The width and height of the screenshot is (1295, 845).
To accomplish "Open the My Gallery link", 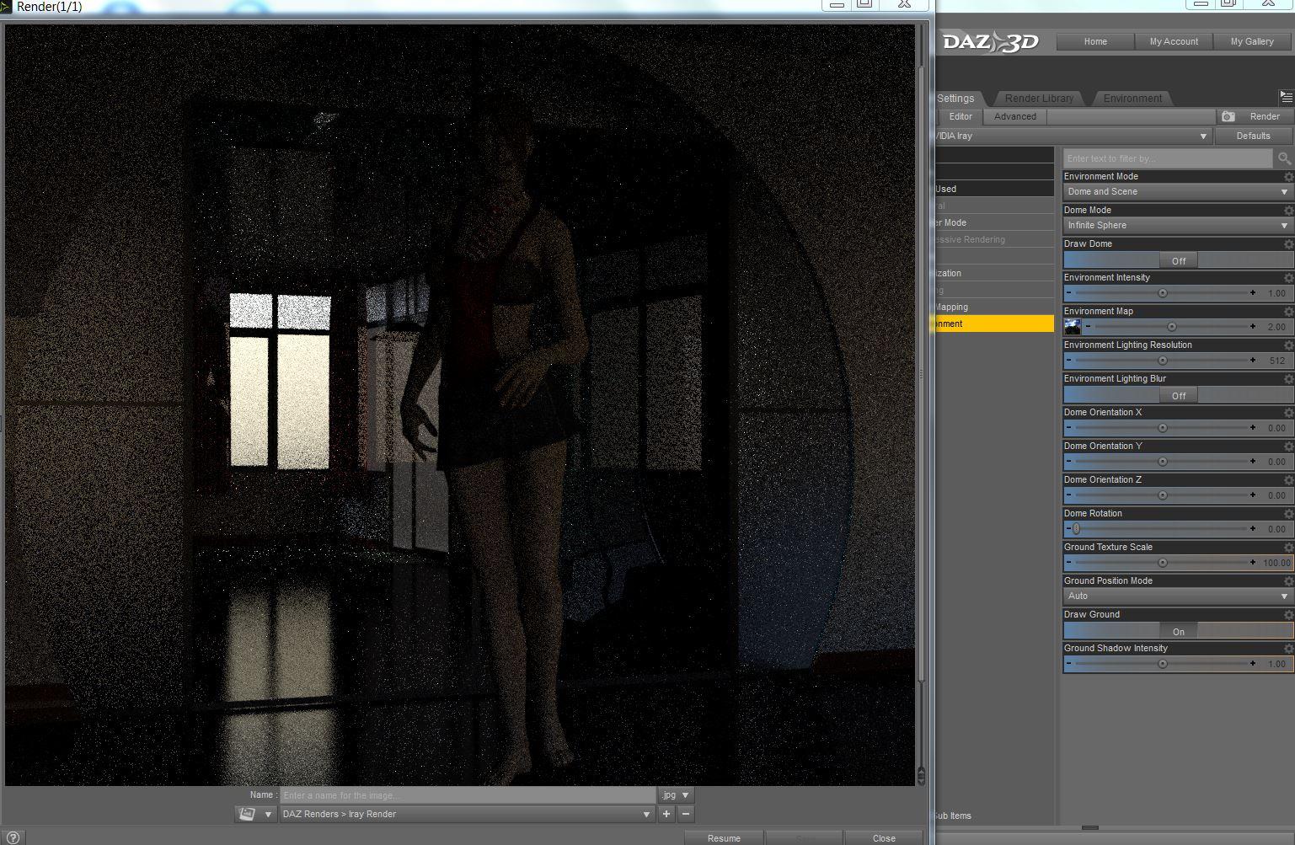I will 1252,41.
